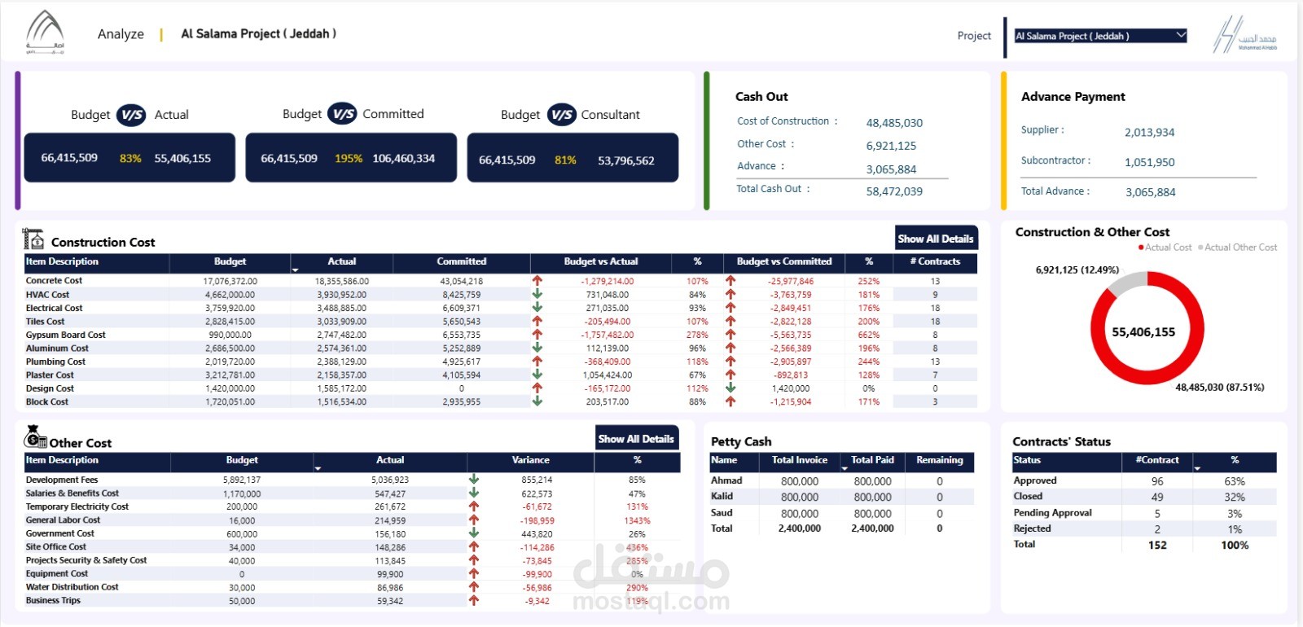Click the Design Cost Budget vs Committed arrow
This screenshot has height=627, width=1303.
tap(730, 388)
